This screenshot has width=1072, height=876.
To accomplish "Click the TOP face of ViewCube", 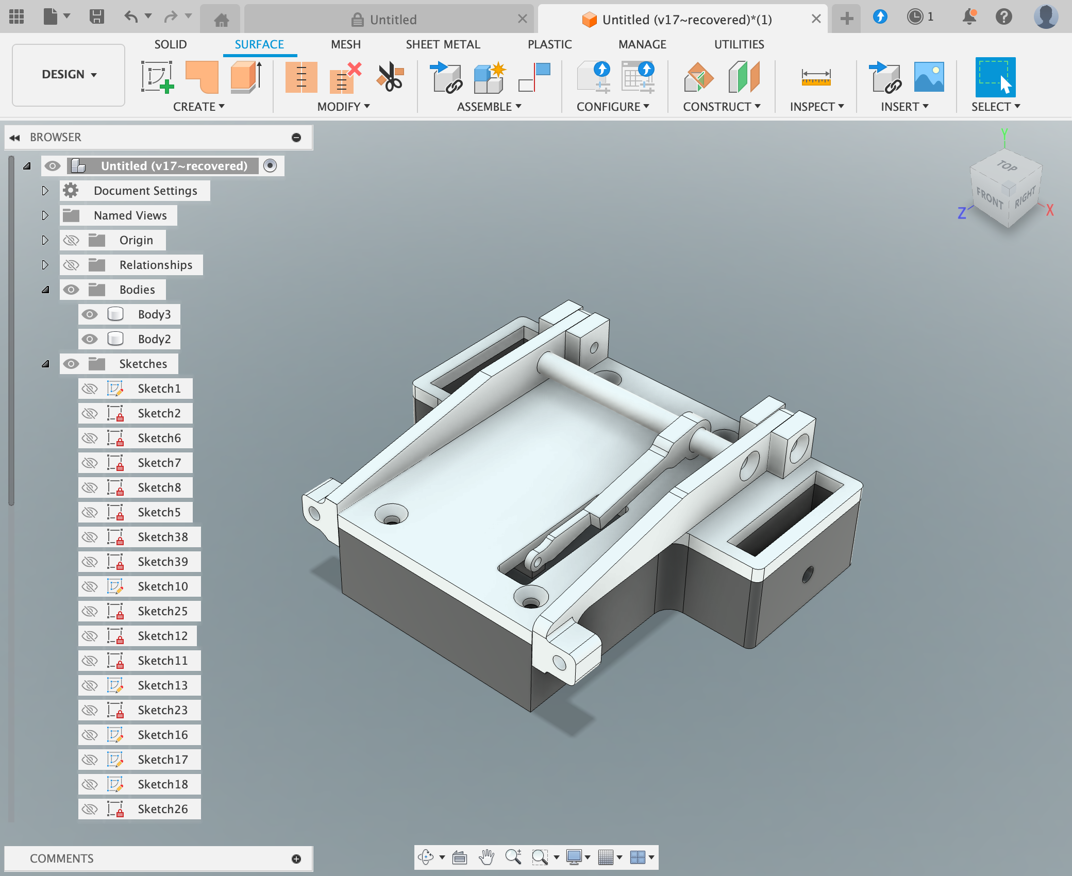I will [1007, 166].
